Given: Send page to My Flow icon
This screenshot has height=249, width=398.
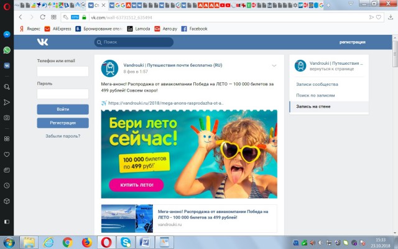Looking at the screenshot, I should [371, 17].
